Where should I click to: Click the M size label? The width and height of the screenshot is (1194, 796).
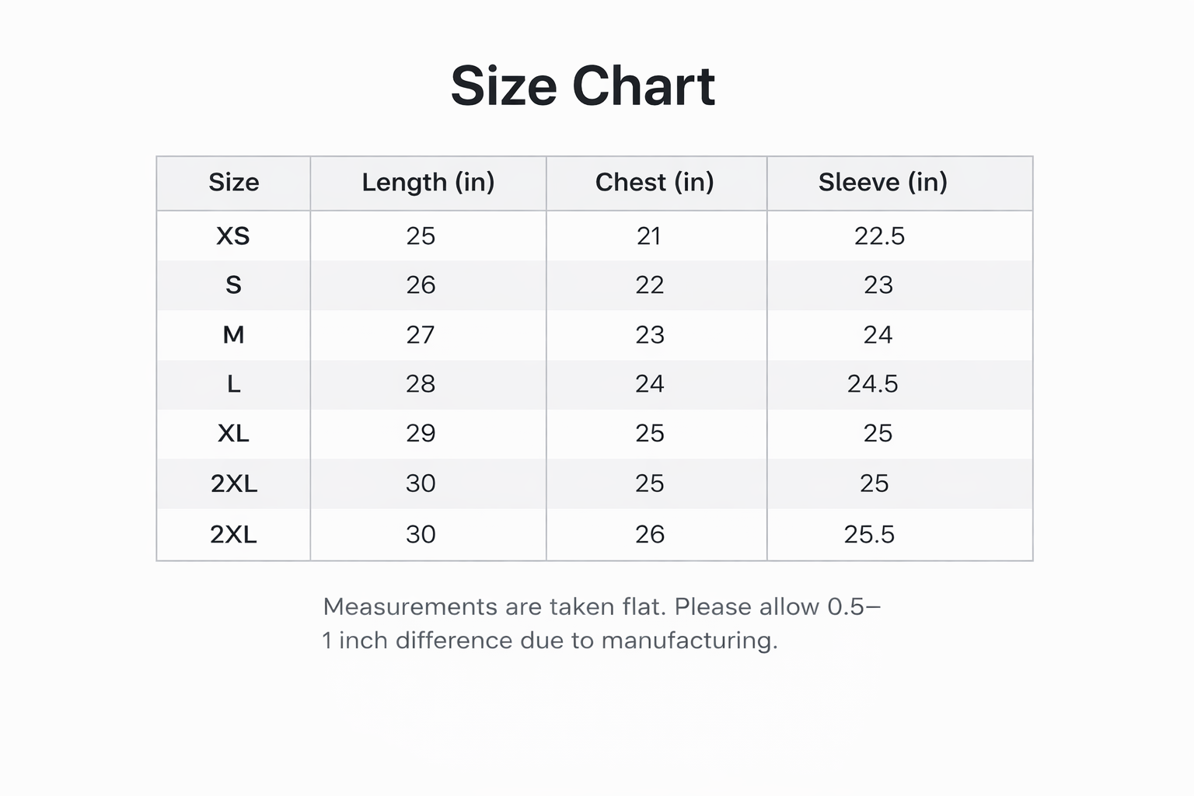pos(233,335)
